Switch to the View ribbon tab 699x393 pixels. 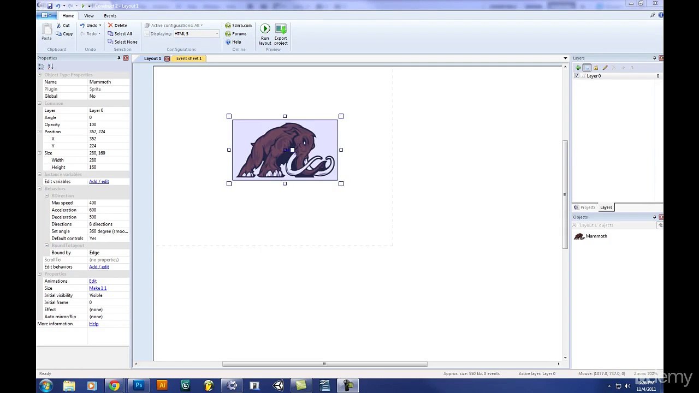pos(88,16)
